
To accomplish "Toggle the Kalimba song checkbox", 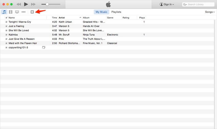I will [x=6, y=35].
